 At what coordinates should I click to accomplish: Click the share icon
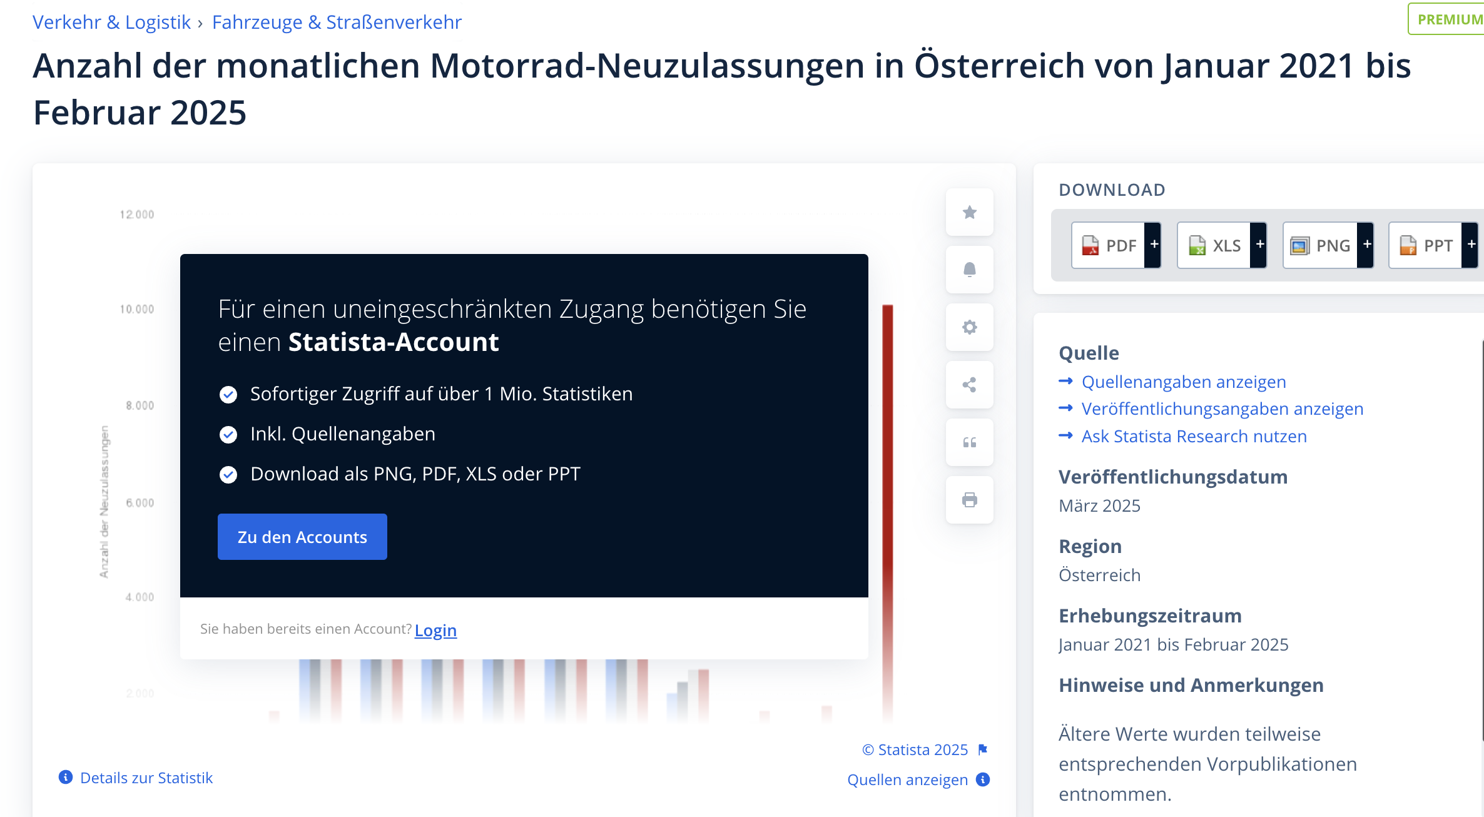click(969, 385)
